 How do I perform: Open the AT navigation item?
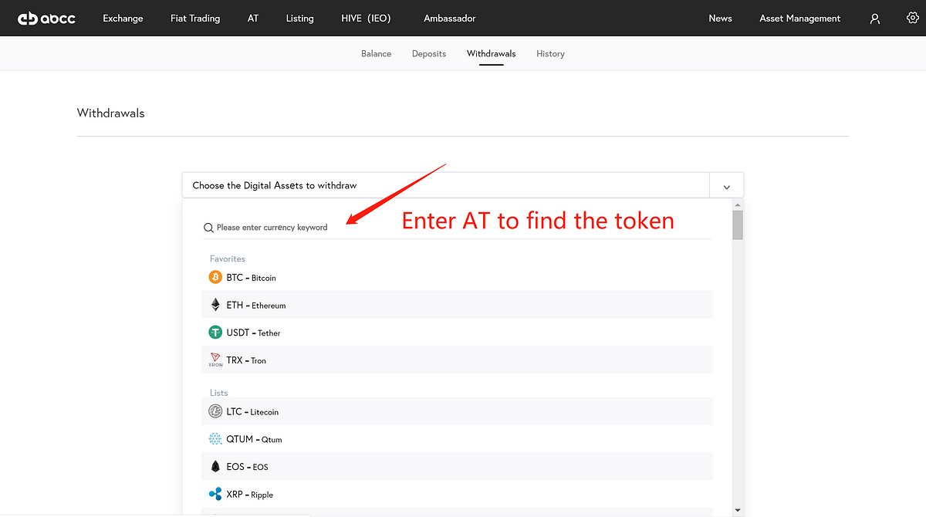point(253,19)
